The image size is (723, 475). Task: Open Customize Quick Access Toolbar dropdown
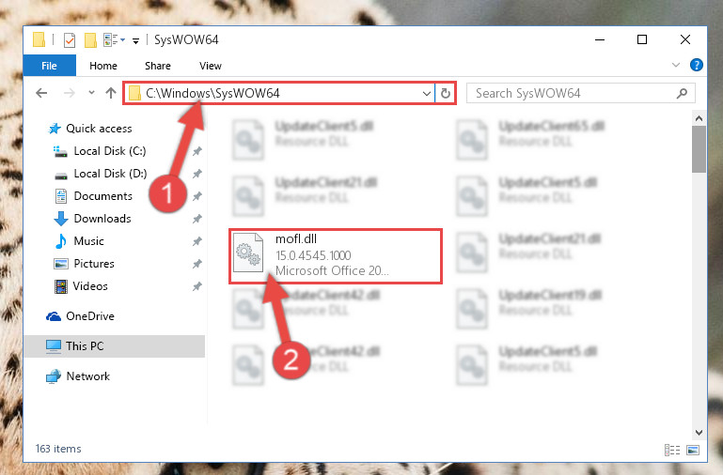[x=135, y=41]
